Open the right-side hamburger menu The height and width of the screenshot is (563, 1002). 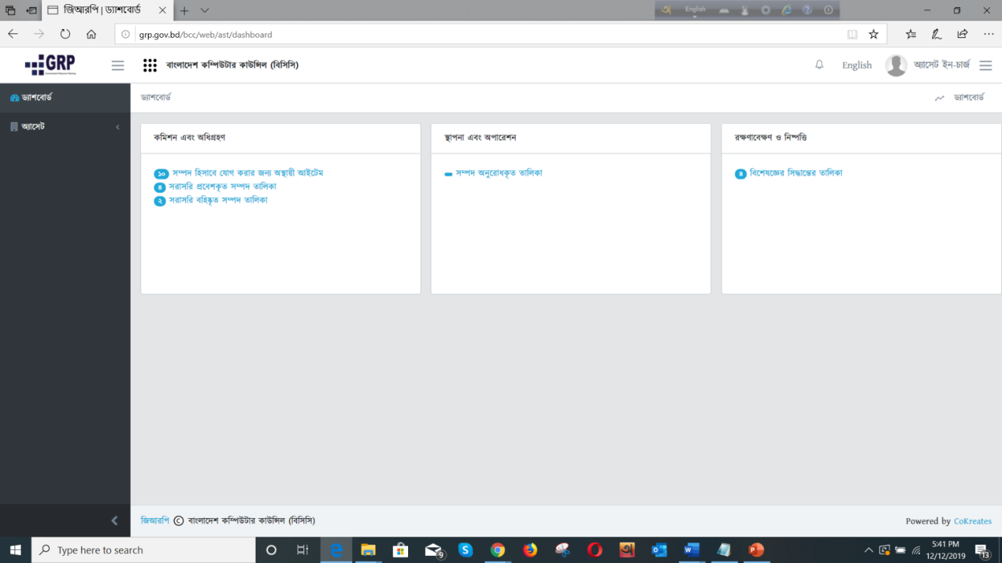point(986,65)
